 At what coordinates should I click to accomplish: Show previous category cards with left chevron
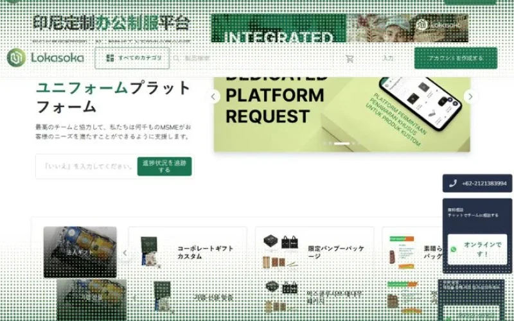(x=125, y=252)
